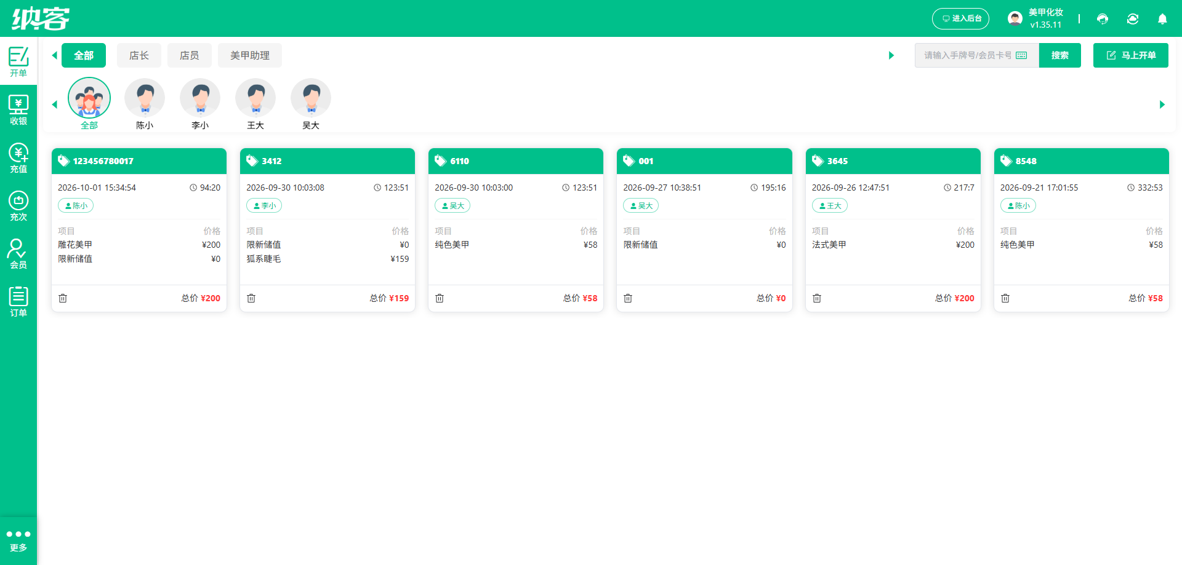Delete order 6110 with trash icon
This screenshot has height=565, width=1182.
pos(440,298)
